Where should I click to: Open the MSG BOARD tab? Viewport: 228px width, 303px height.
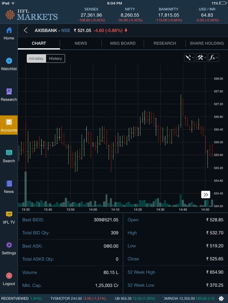123,43
